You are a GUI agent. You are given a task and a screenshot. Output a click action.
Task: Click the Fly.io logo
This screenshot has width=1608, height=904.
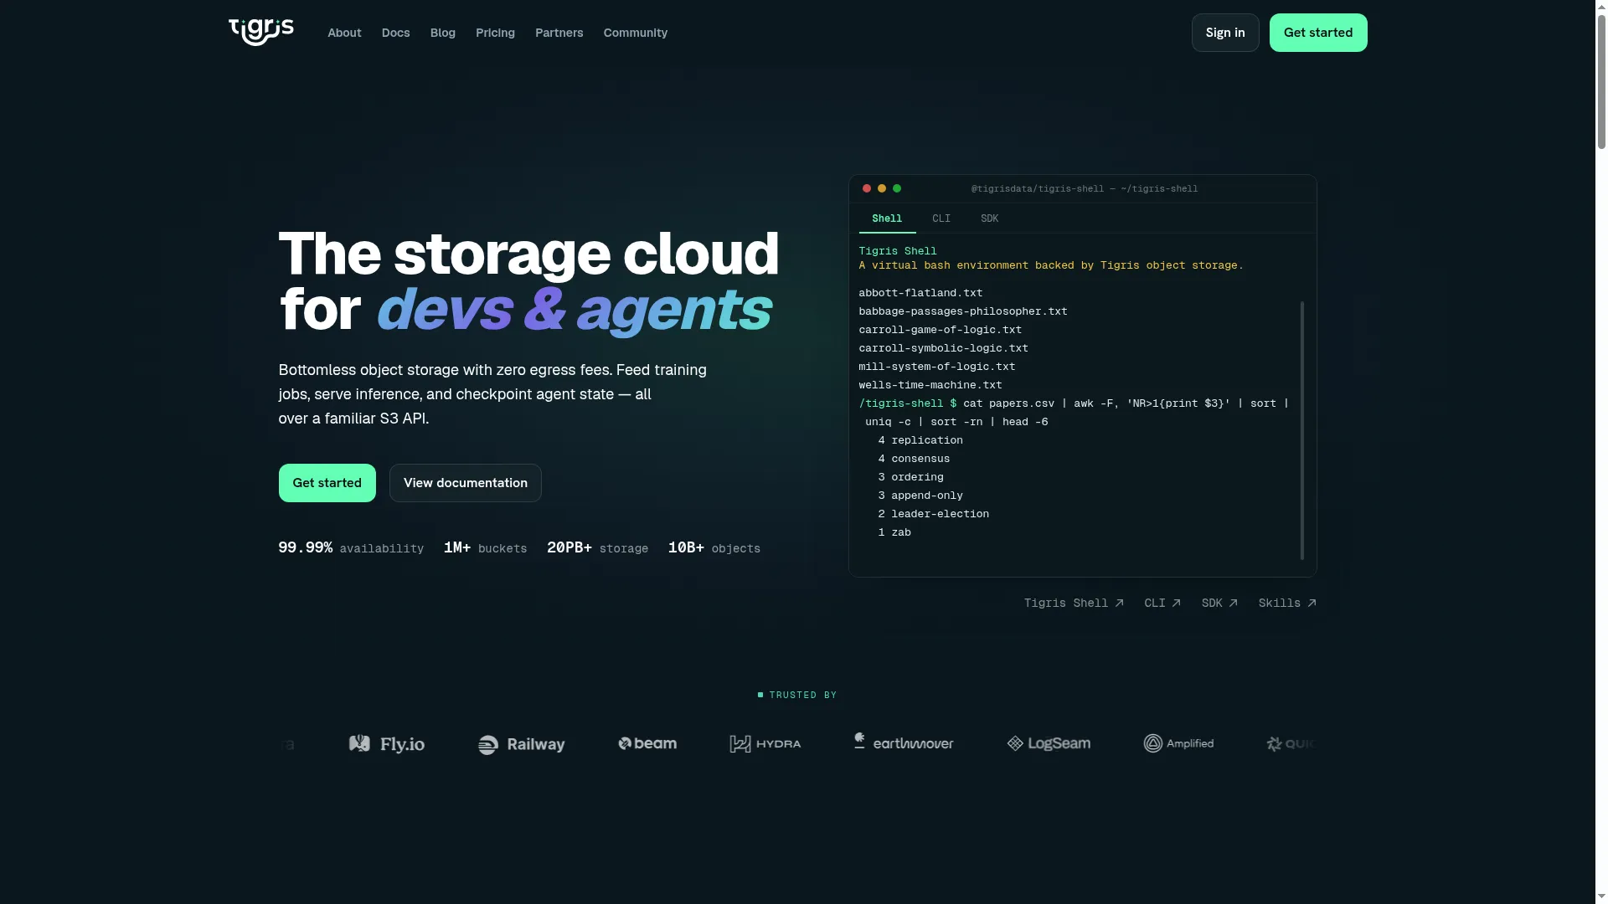[x=386, y=744]
